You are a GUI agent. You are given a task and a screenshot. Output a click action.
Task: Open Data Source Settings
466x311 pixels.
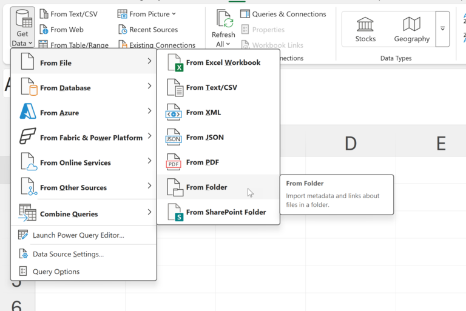[68, 254]
